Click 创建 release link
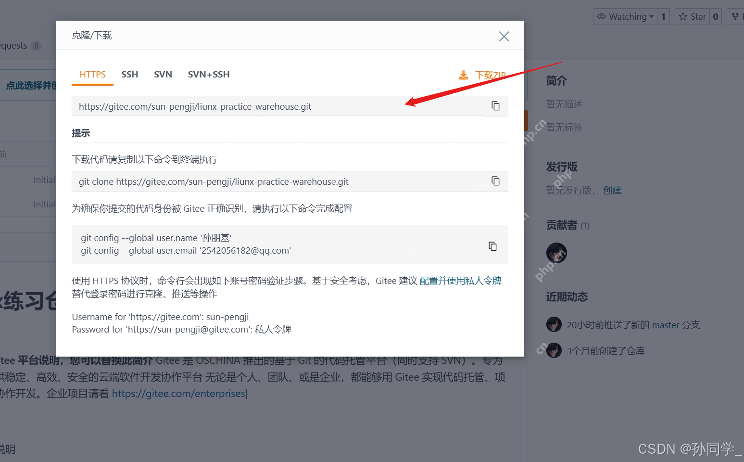Image resolution: width=744 pixels, height=462 pixels. (612, 190)
